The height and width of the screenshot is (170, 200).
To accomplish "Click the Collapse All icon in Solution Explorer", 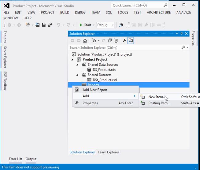I will pos(110,41).
